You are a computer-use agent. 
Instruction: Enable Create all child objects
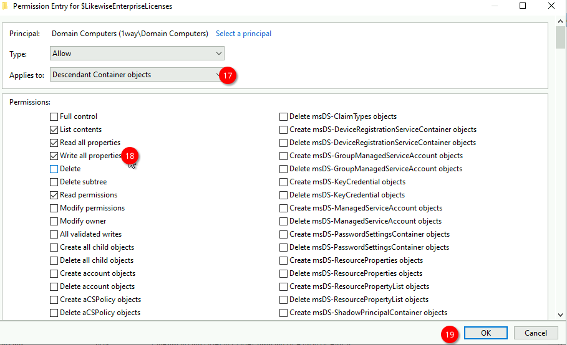tap(54, 247)
